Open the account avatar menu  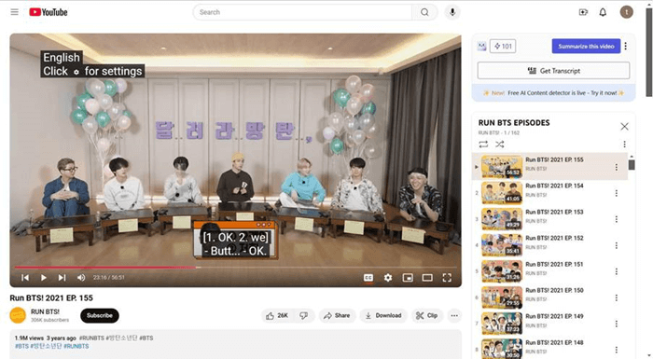point(626,12)
